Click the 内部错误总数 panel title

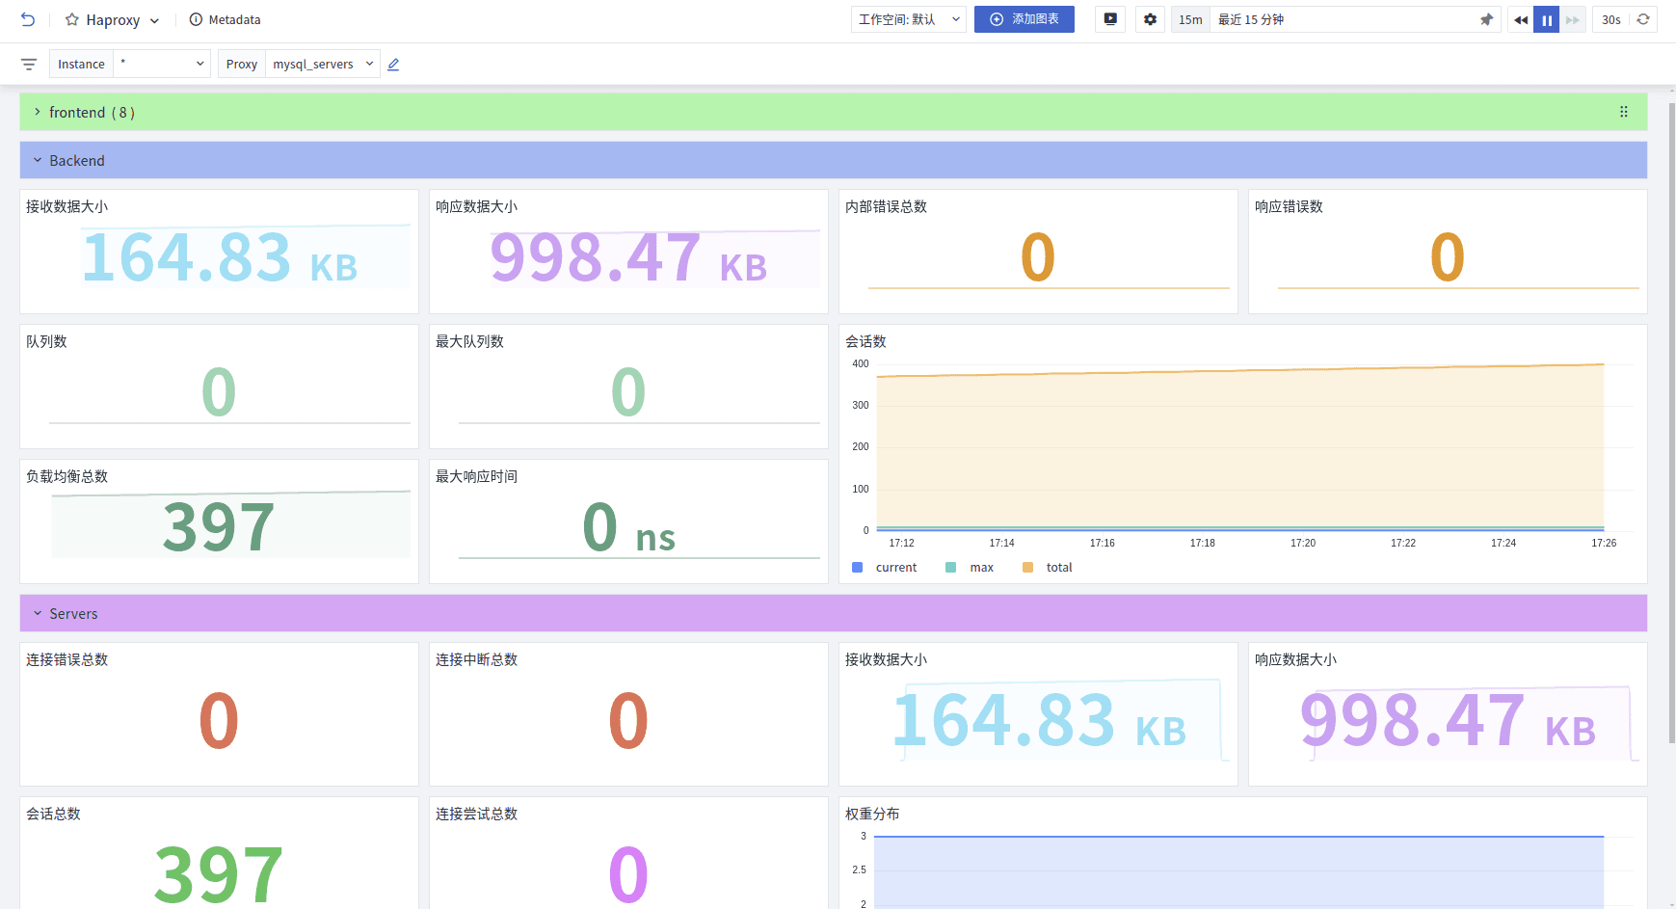[x=886, y=206]
